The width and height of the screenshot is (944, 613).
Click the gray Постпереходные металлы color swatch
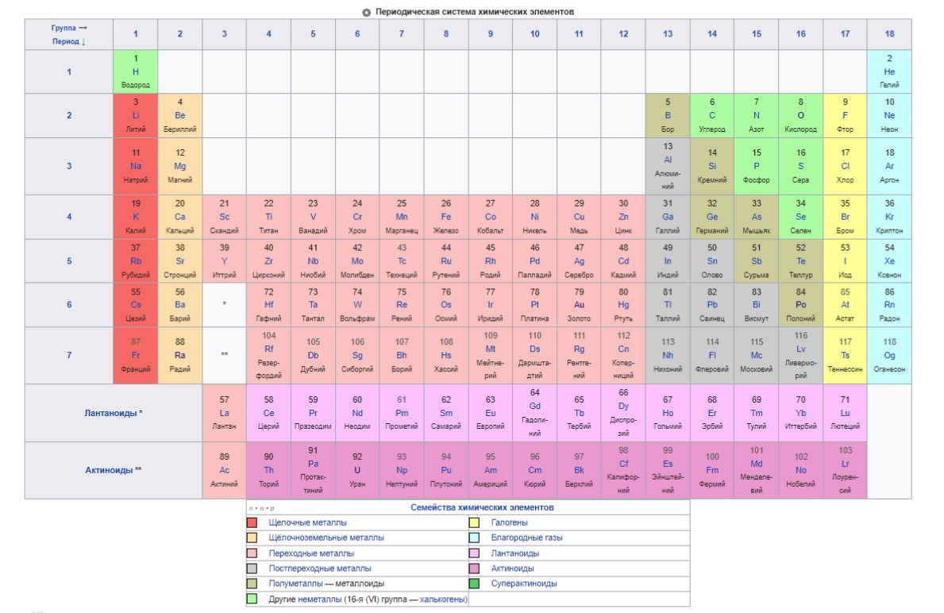point(252,569)
